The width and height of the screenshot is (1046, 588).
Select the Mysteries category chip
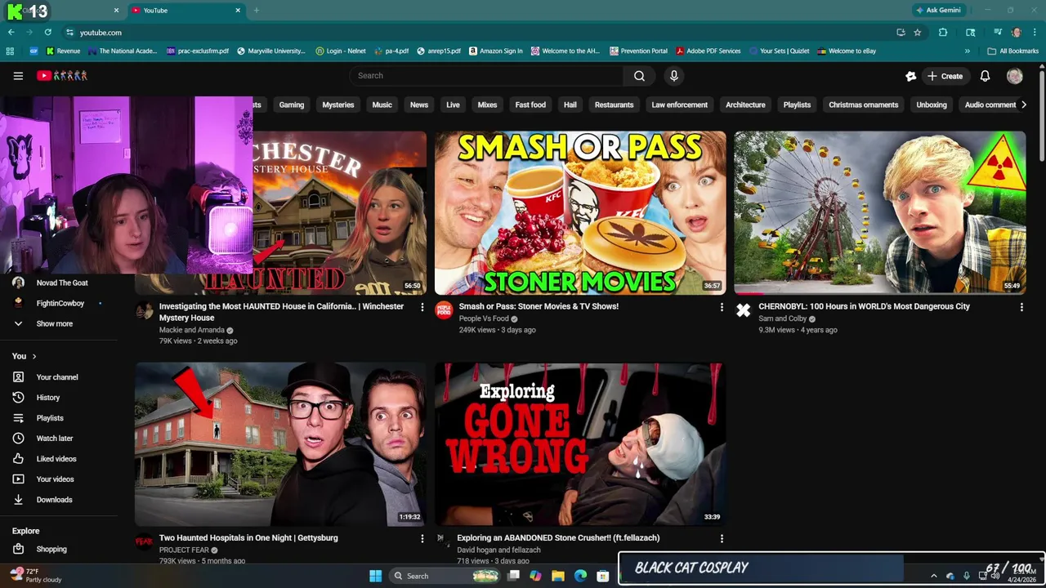pyautogui.click(x=338, y=105)
